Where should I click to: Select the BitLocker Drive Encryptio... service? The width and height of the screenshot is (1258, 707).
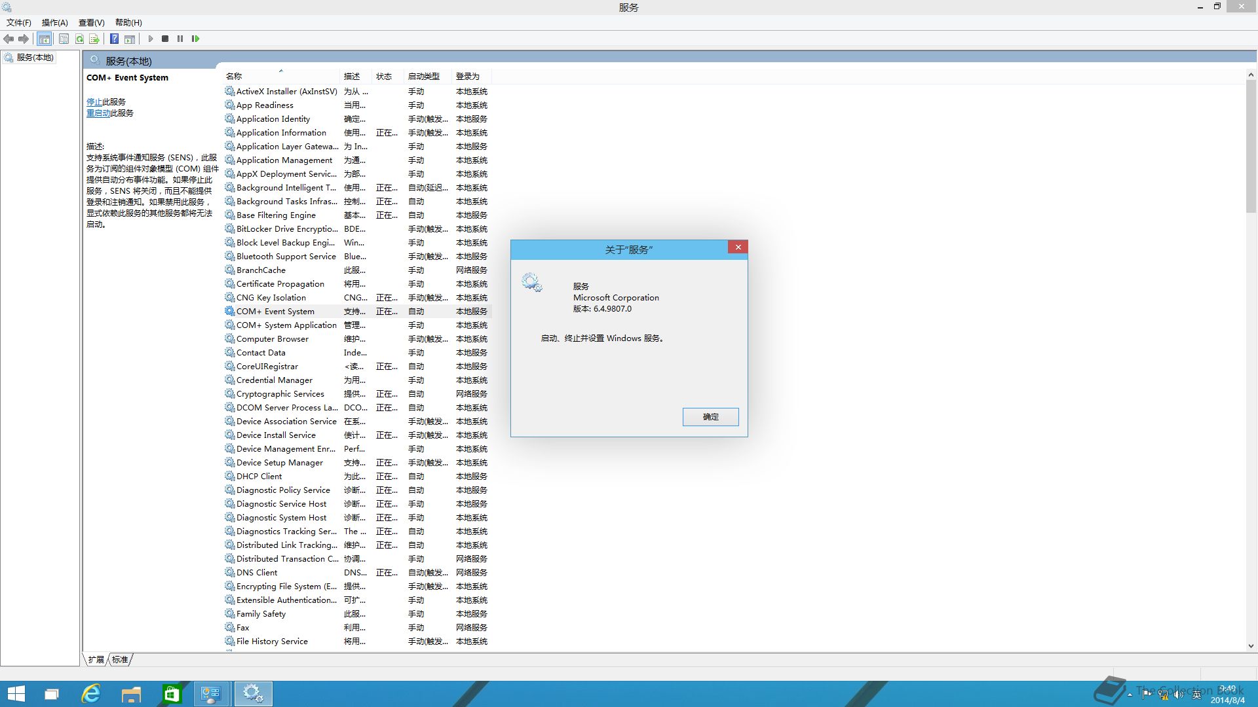tap(357, 229)
